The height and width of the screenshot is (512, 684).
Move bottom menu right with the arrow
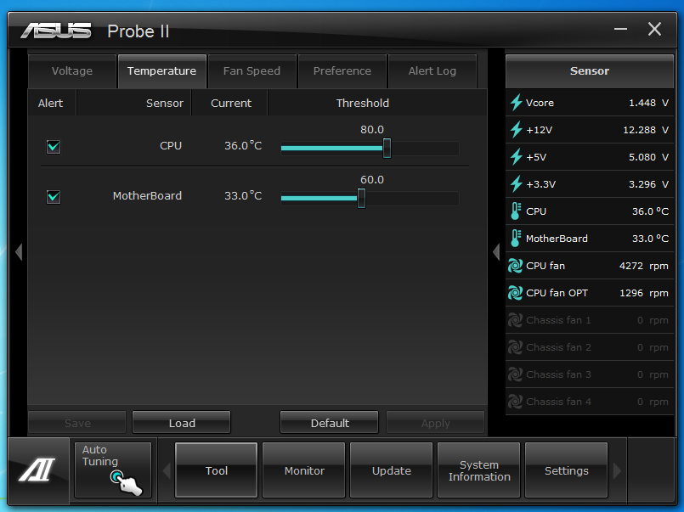pyautogui.click(x=617, y=470)
